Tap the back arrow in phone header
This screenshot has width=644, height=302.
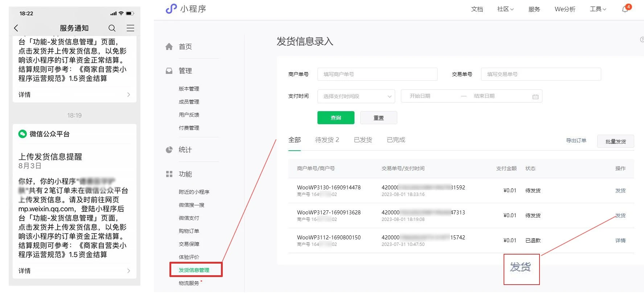tap(16, 28)
